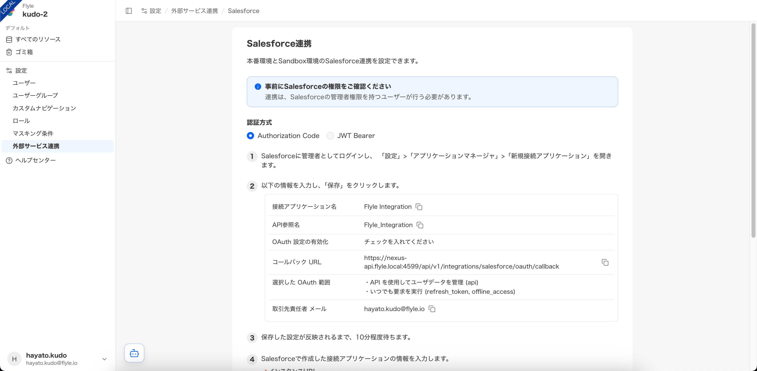
Task: Click the ヘルプセンター question mark icon
Action: click(x=9, y=160)
